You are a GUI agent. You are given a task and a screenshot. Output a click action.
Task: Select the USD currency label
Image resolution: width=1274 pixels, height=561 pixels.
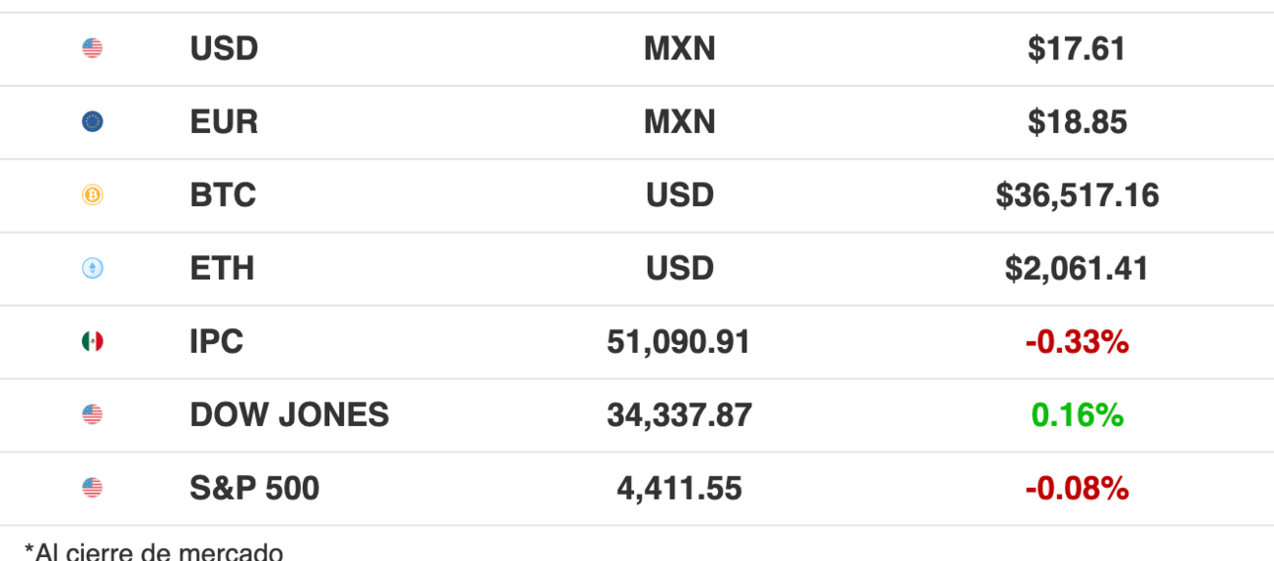[x=224, y=48]
